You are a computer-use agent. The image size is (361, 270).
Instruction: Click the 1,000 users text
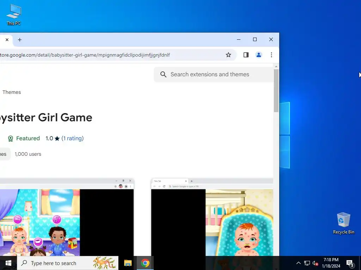pos(28,154)
